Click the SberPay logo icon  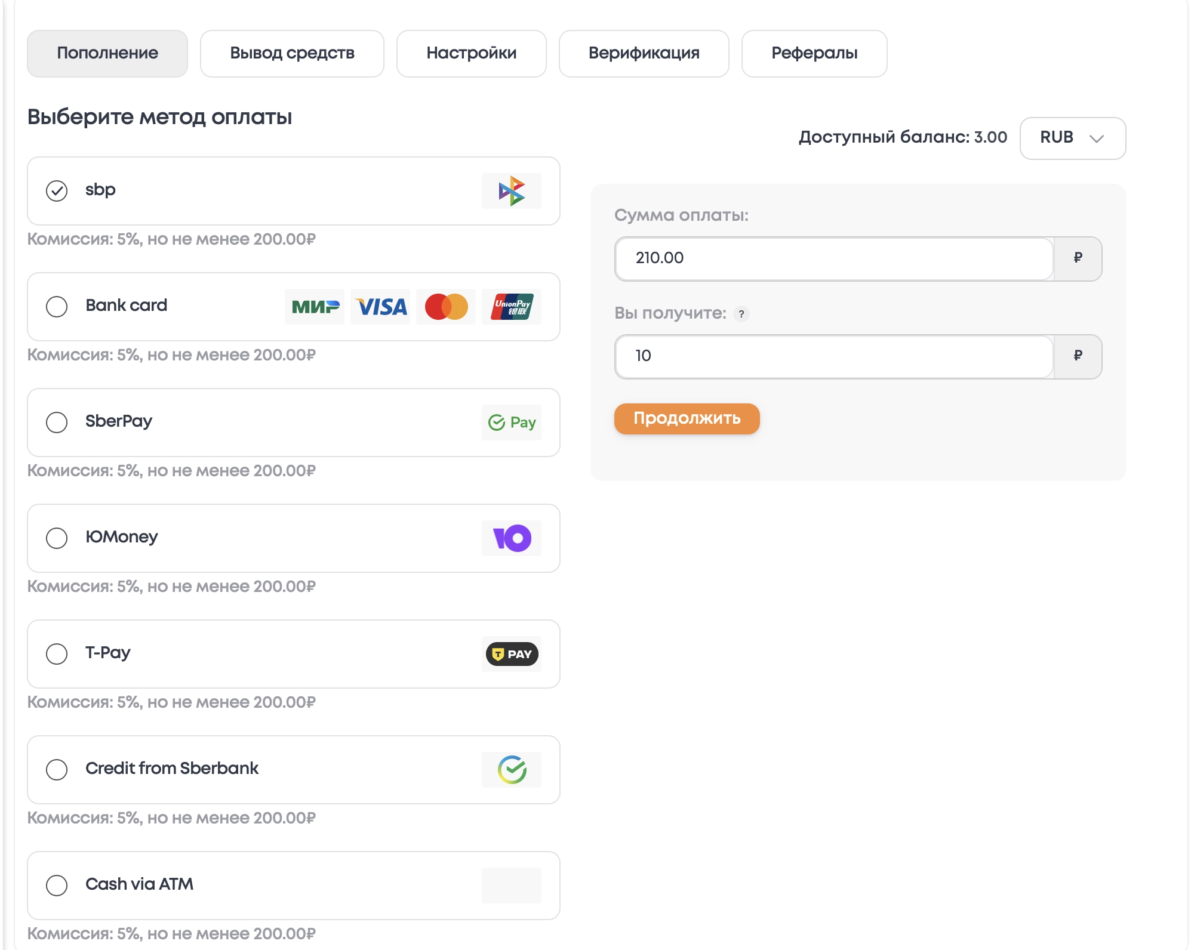click(x=511, y=422)
